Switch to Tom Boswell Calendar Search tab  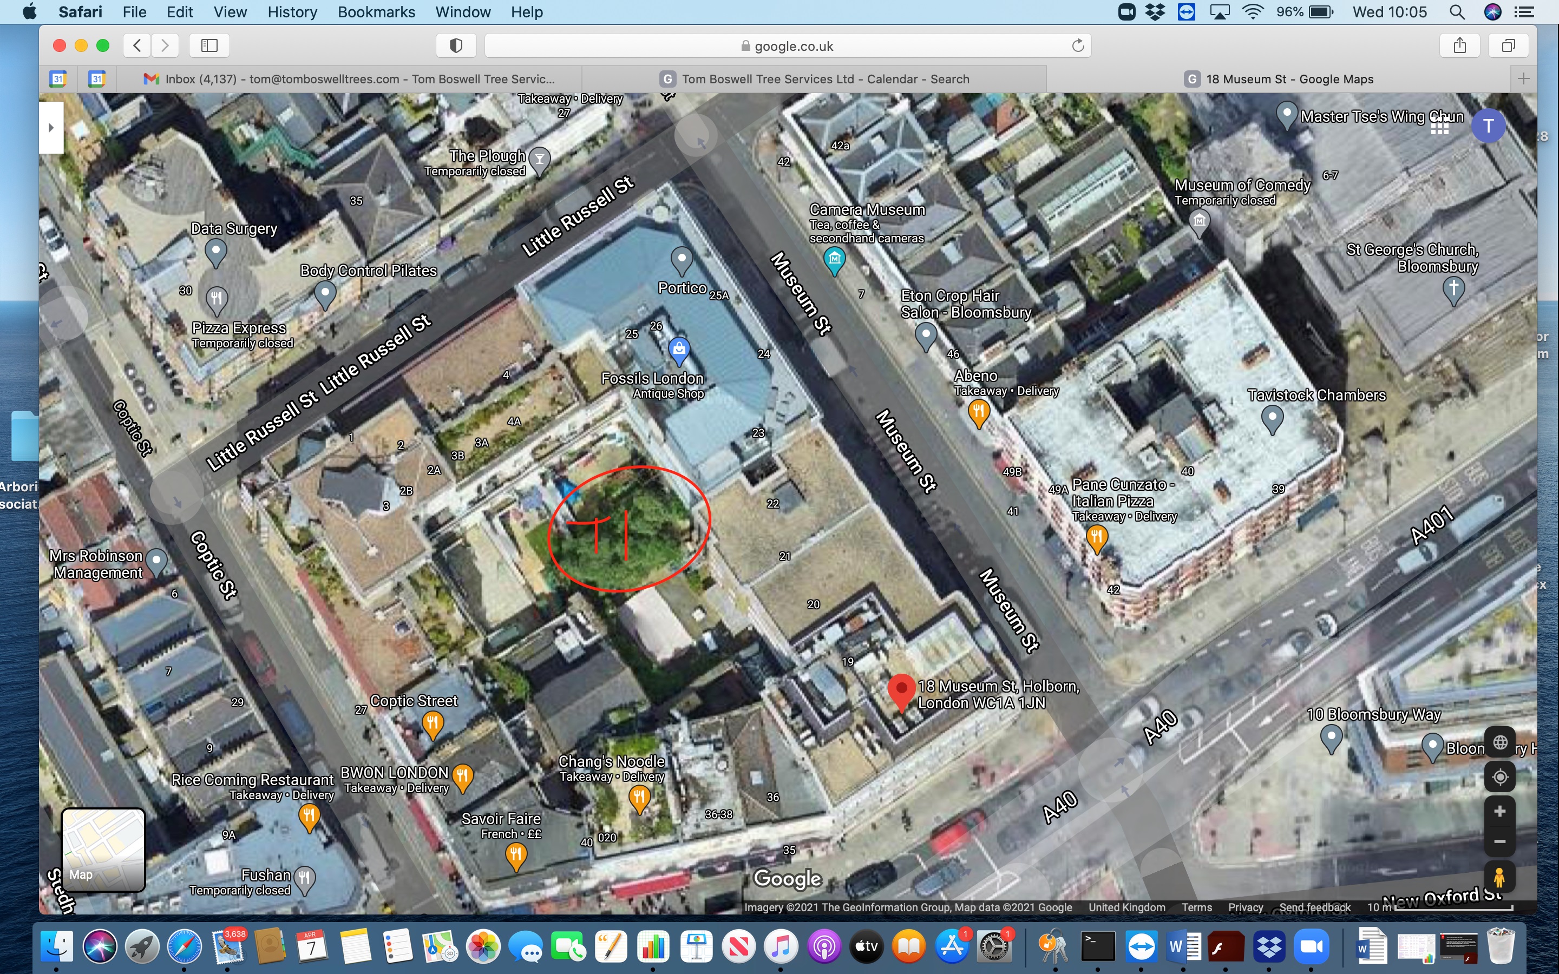pyautogui.click(x=814, y=78)
